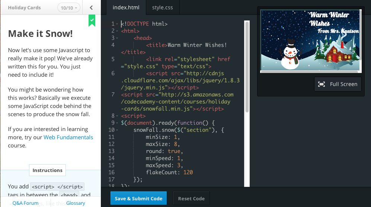Open the Q&A Forum link
The width and height of the screenshot is (371, 207).
pos(25,203)
